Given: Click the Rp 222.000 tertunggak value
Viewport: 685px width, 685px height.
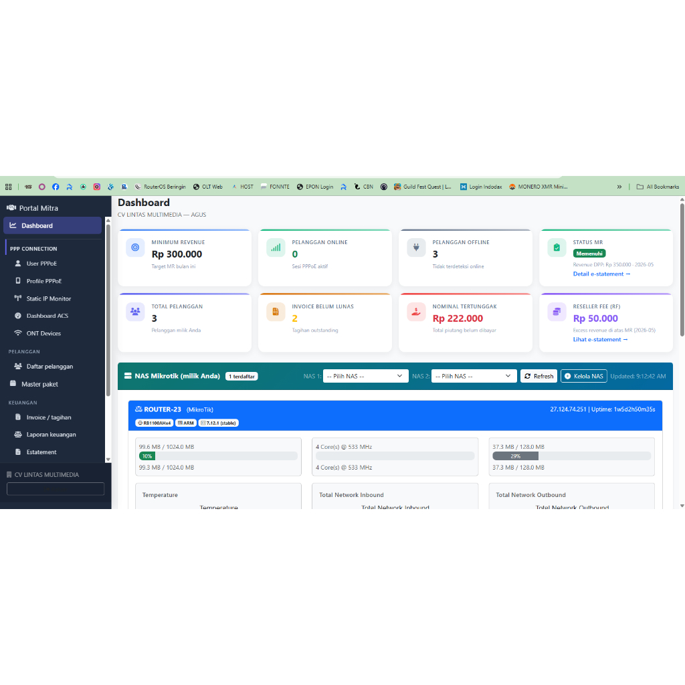Looking at the screenshot, I should click(x=458, y=318).
